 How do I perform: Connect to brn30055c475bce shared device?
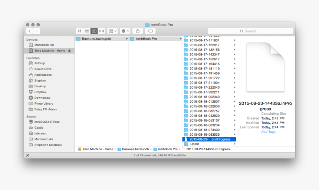point(49,122)
